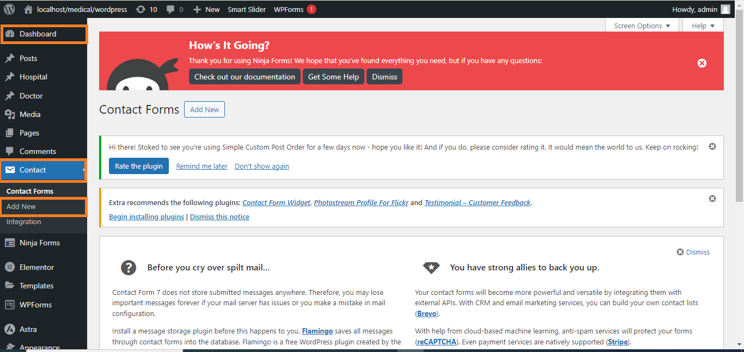Click the Add New button beside Contact Forms

point(204,109)
